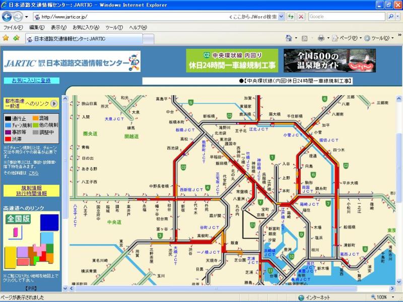The image size is (403, 302).
Task: Click the route 5 shield near 高島平
Action: 191,103
